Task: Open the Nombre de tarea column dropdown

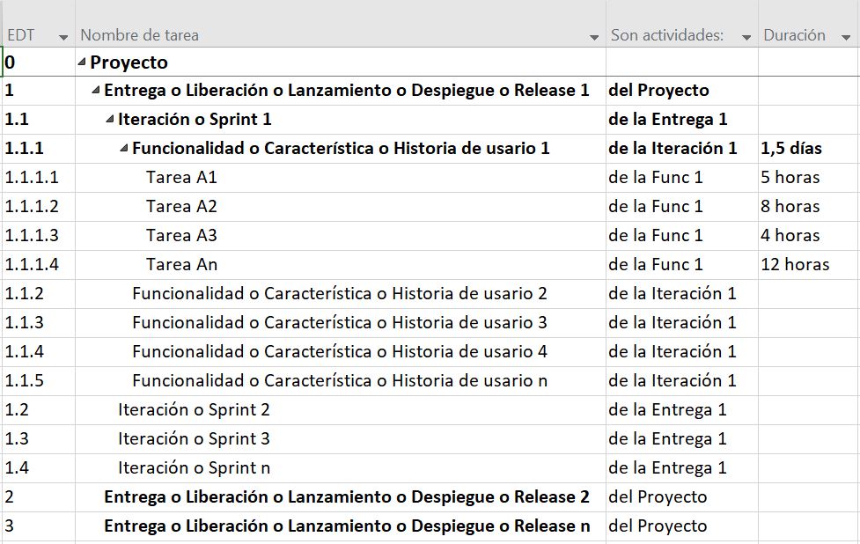Action: click(x=594, y=37)
